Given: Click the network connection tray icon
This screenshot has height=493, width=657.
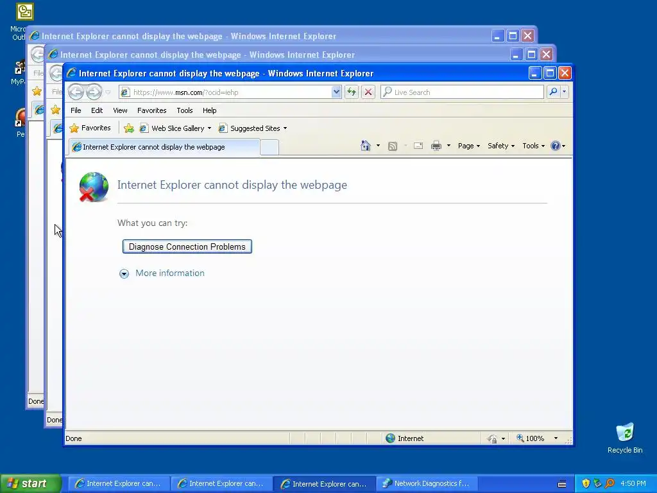Looking at the screenshot, I should point(597,483).
